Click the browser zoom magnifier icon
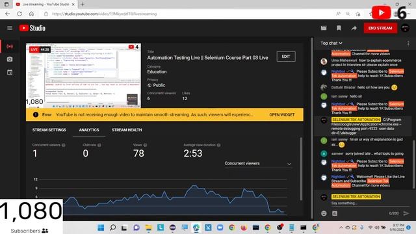Screen dimensions: 416x234 point(348,14)
